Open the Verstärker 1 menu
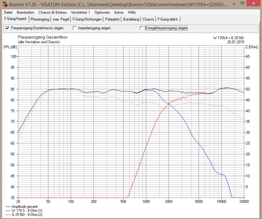Image resolution: width=262 pixels, height=219 pixels. (80, 12)
